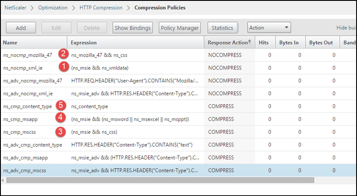Click the Add button
The image size is (357, 196).
(x=21, y=28)
